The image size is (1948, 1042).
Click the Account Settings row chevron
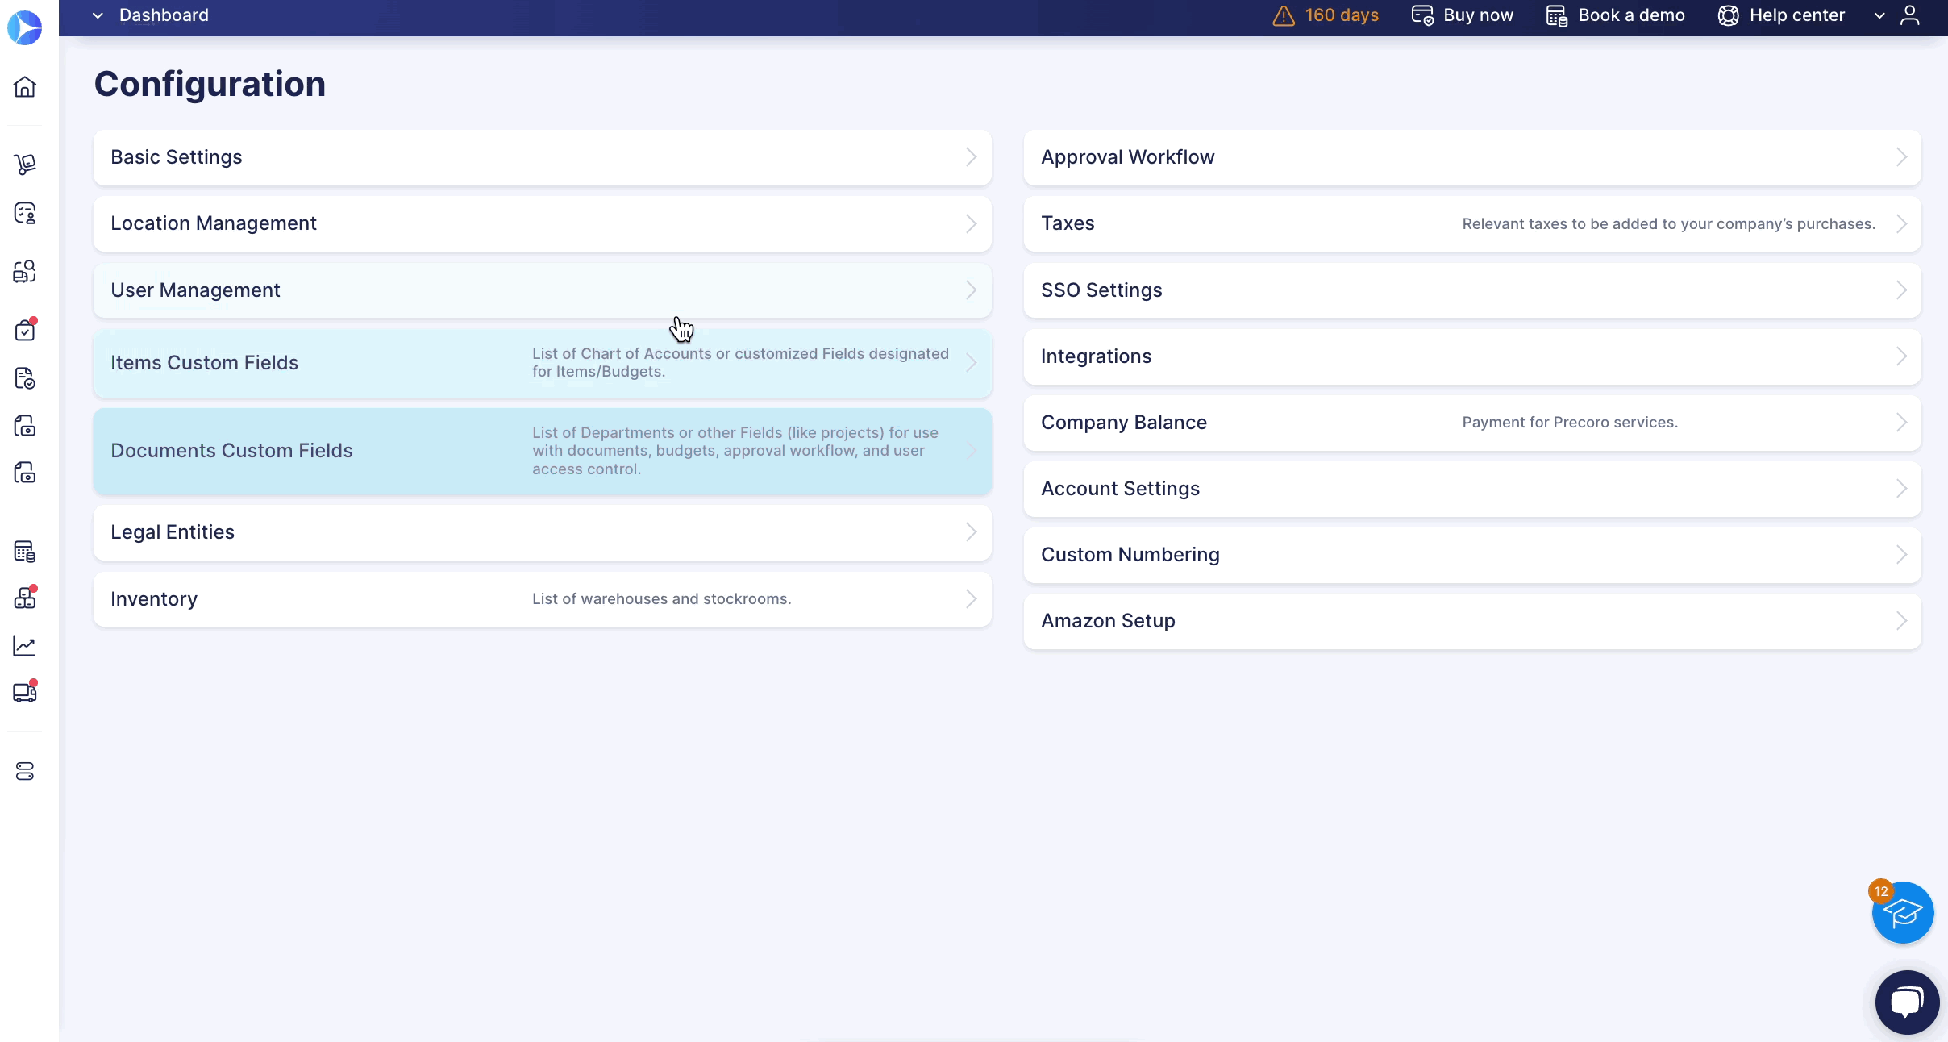click(1901, 489)
